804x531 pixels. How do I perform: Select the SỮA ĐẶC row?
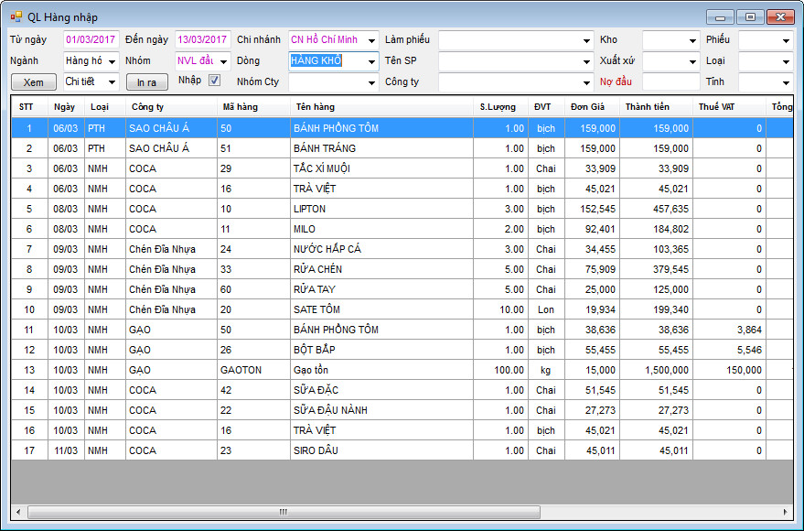click(402, 390)
